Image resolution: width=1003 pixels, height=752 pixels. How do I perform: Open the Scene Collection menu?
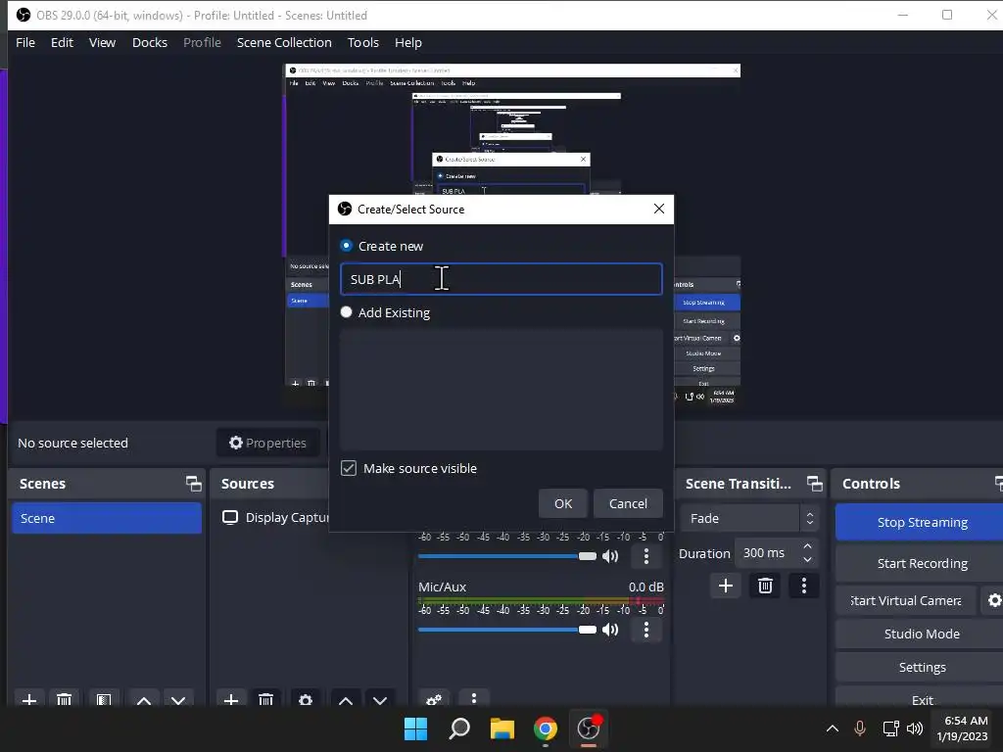tap(284, 42)
